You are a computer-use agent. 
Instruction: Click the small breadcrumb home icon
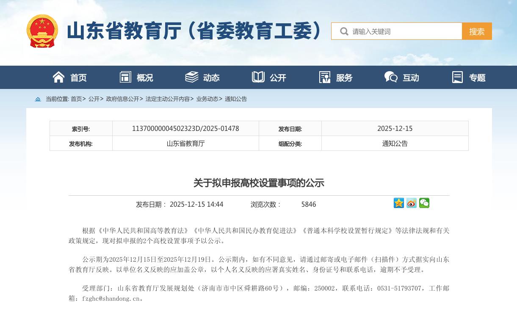(x=38, y=99)
